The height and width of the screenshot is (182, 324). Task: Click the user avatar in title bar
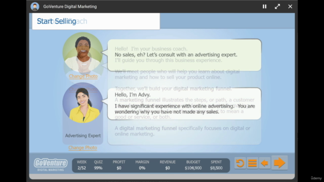[35, 7]
